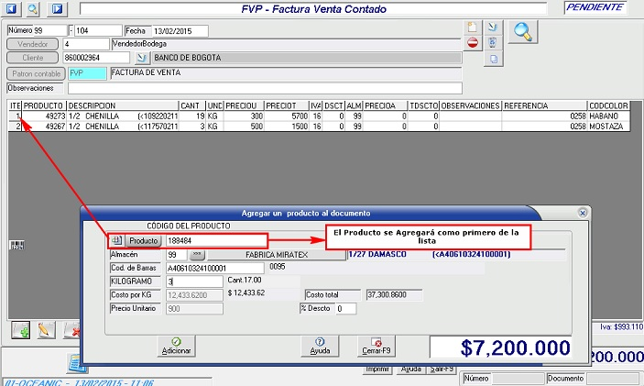
Task: Click the Vendedor button
Action: [33, 43]
